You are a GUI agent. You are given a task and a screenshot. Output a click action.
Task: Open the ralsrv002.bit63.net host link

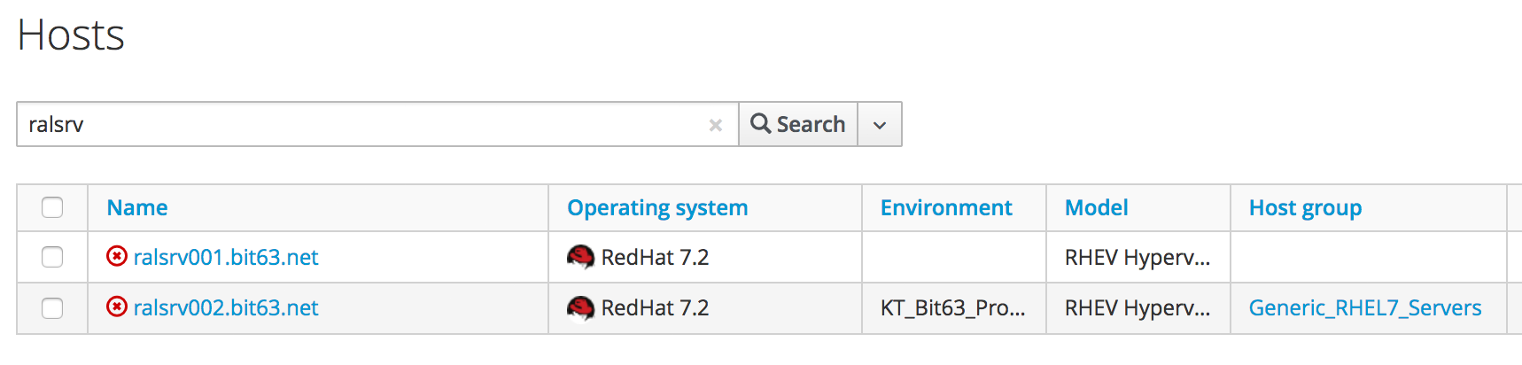[226, 307]
